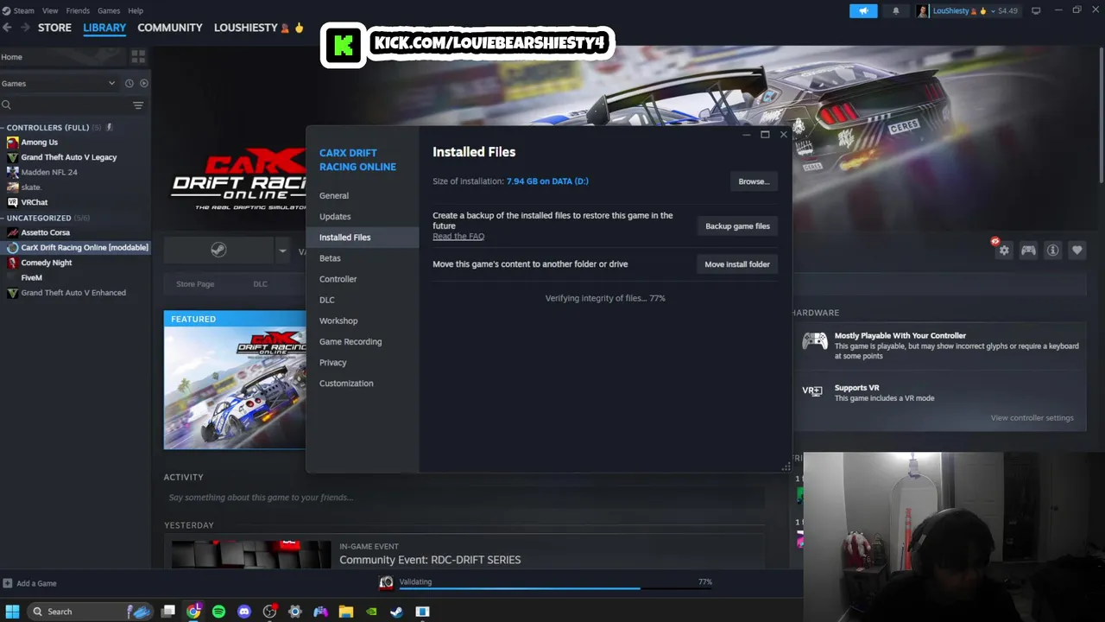Open the play button dropdown arrow
The width and height of the screenshot is (1105, 622).
282,251
